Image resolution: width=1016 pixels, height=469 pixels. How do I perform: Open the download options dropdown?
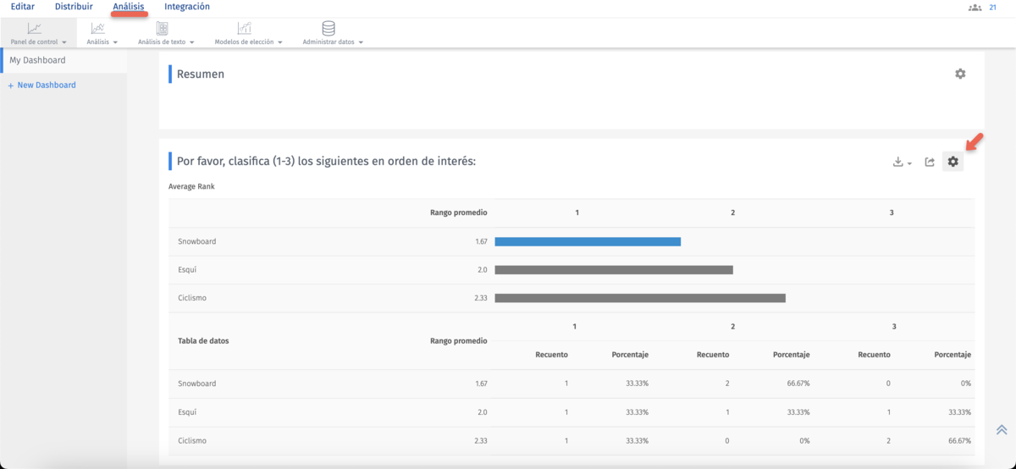pyautogui.click(x=903, y=162)
